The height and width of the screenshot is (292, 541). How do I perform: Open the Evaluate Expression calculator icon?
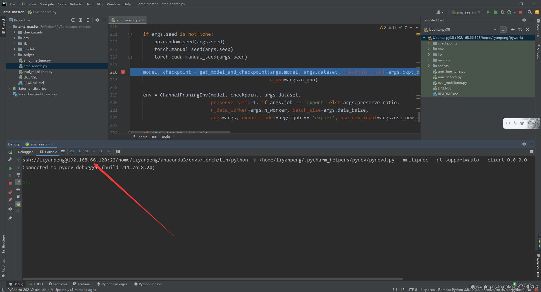tap(118, 152)
